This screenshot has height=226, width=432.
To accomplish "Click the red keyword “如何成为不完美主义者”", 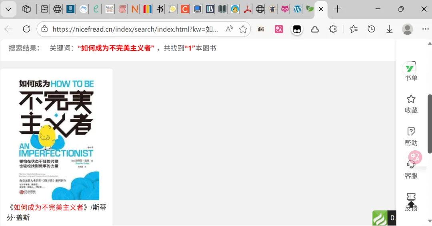I will click(x=116, y=48).
